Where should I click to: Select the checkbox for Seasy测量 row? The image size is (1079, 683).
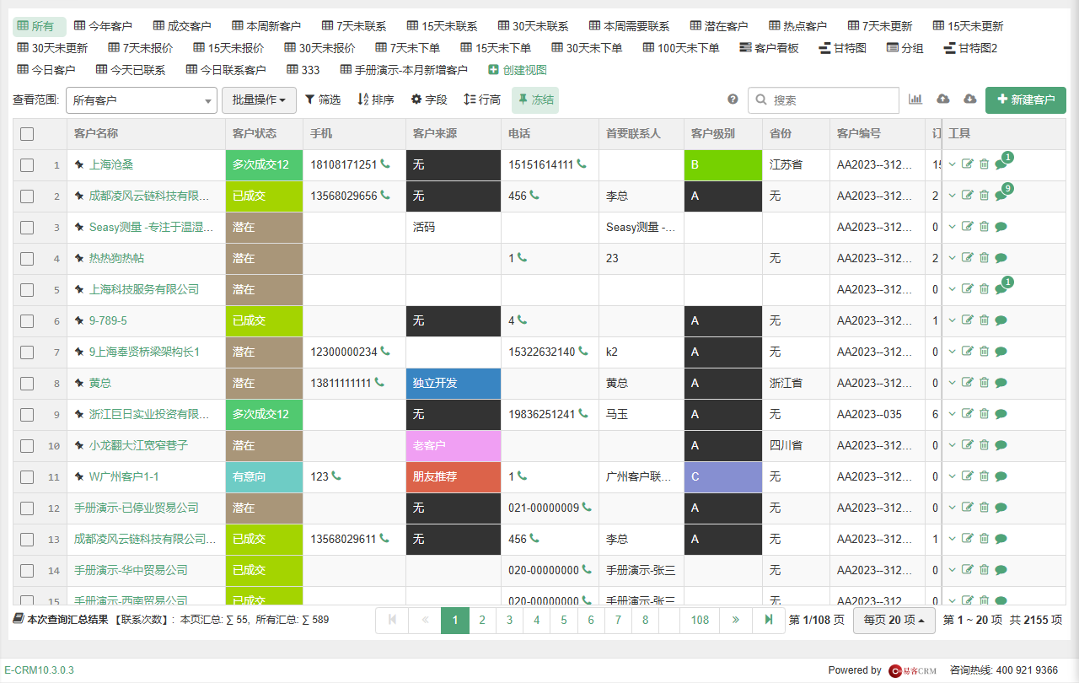(27, 227)
